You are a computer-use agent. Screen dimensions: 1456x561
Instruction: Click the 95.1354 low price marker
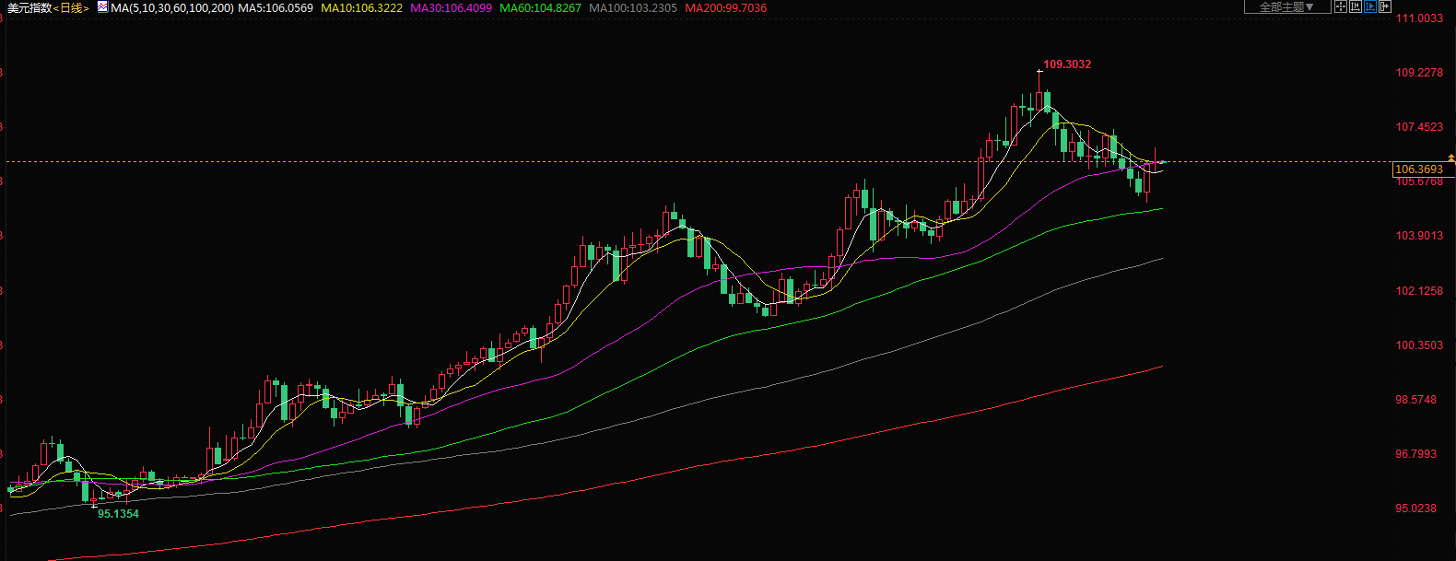[x=118, y=514]
